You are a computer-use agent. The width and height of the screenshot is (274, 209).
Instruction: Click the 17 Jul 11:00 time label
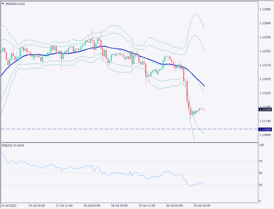pos(64,206)
